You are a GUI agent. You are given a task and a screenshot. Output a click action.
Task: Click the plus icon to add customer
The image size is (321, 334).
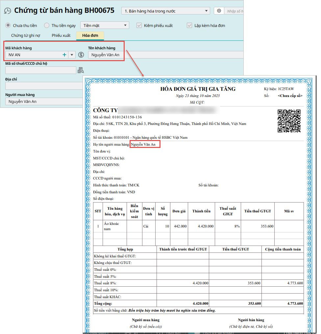coord(64,55)
